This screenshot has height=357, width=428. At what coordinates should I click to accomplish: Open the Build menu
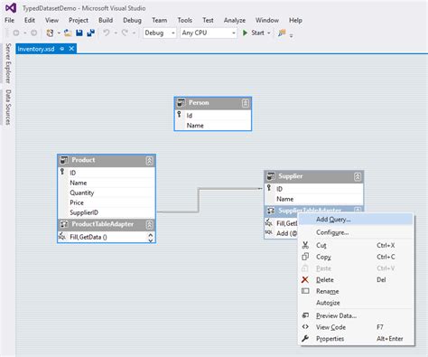pyautogui.click(x=106, y=20)
